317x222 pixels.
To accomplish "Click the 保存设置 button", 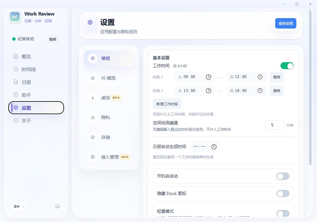I will [286, 23].
